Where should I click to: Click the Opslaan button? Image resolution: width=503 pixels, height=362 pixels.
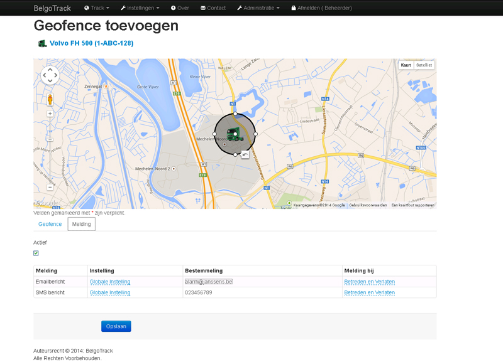[116, 326]
